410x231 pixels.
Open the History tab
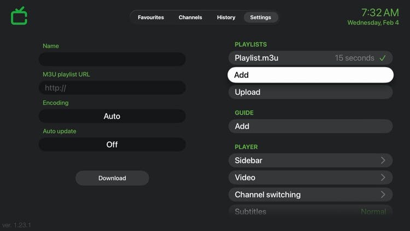pos(226,18)
